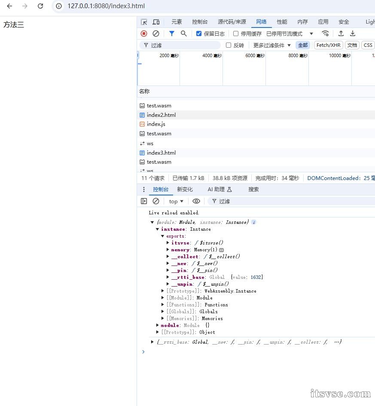This screenshot has height=406, width=375.
Task: Click the browser forward arrow
Action: tap(25, 6)
